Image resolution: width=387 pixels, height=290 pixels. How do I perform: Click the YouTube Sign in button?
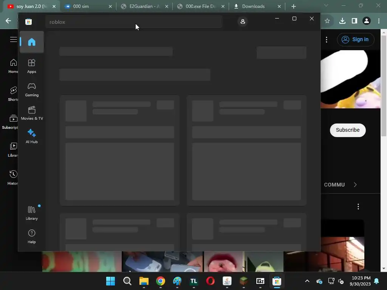356,39
